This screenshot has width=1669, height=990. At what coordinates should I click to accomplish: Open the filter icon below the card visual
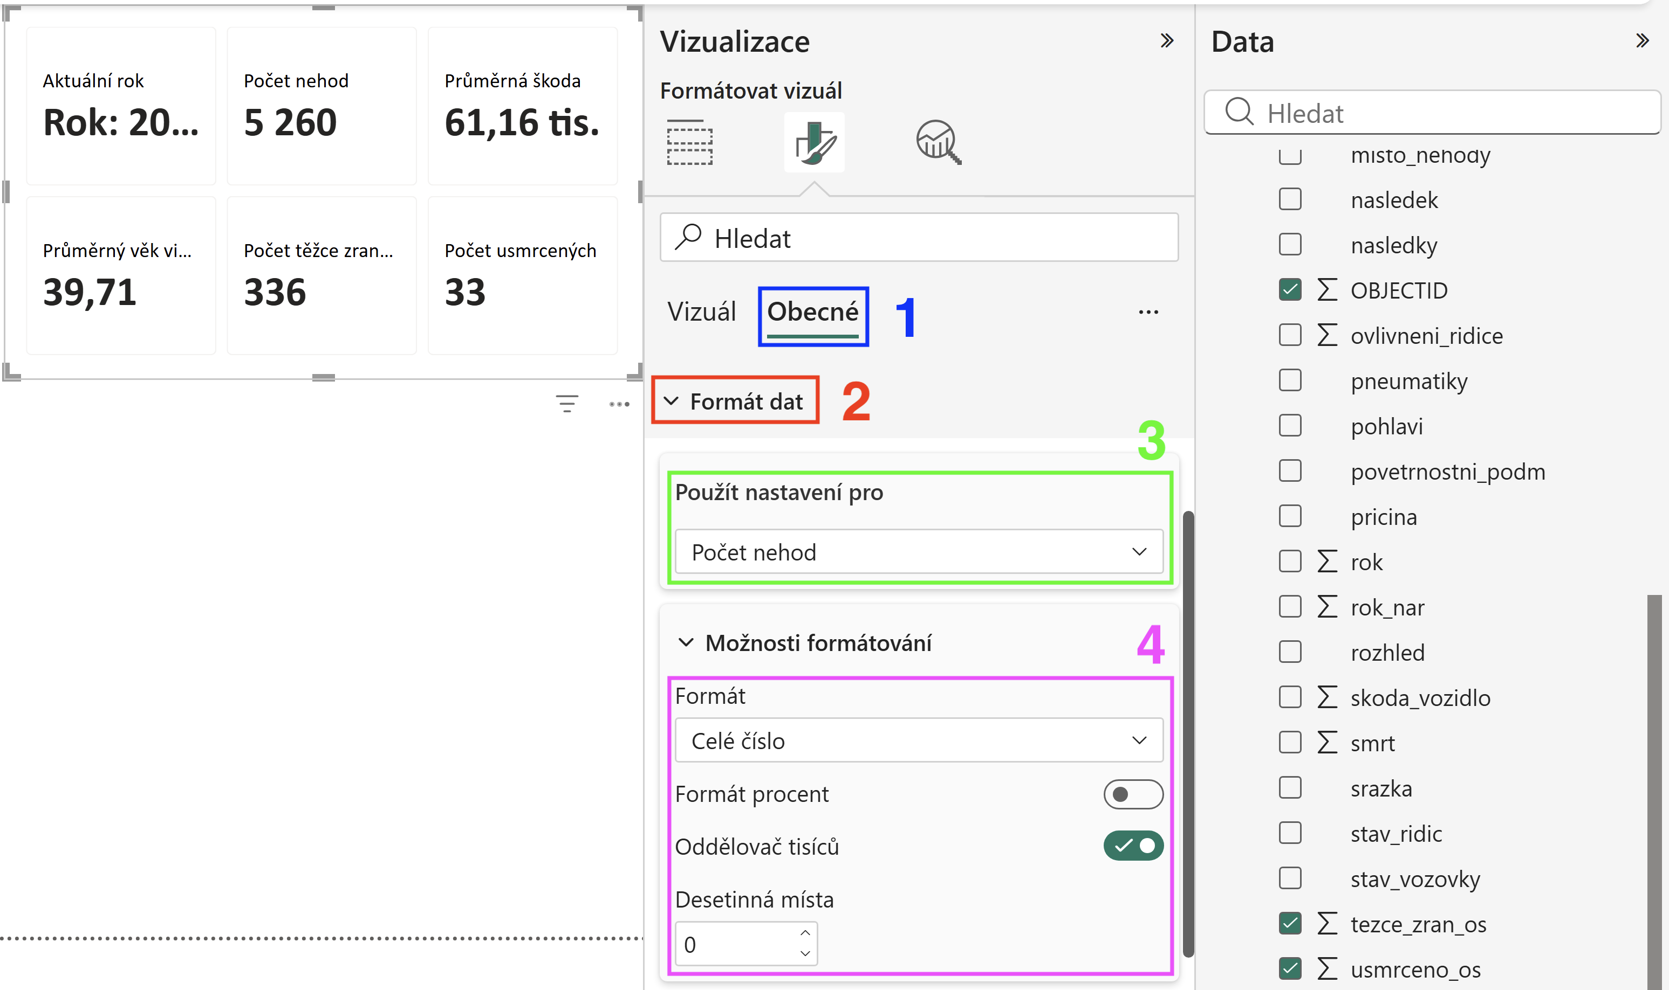point(567,404)
